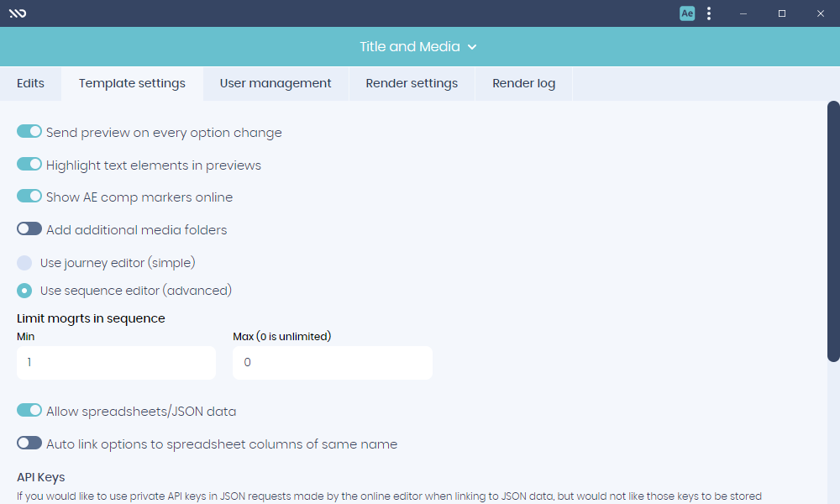Click the app logo in title bar
The width and height of the screenshot is (840, 504).
(17, 13)
